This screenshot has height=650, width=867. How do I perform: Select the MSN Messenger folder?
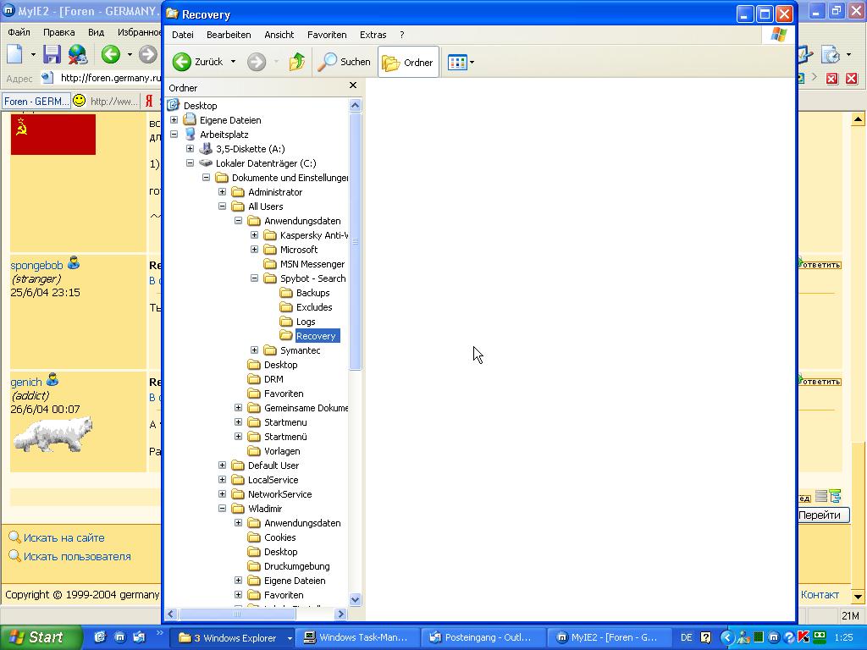[312, 264]
